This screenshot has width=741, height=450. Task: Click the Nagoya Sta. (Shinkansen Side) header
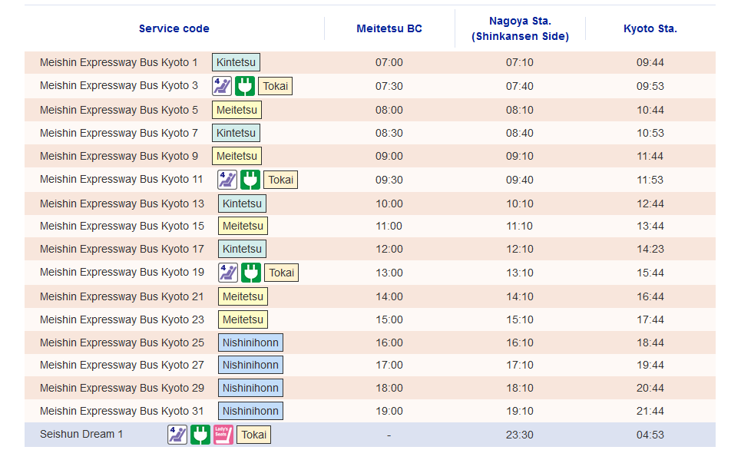520,28
